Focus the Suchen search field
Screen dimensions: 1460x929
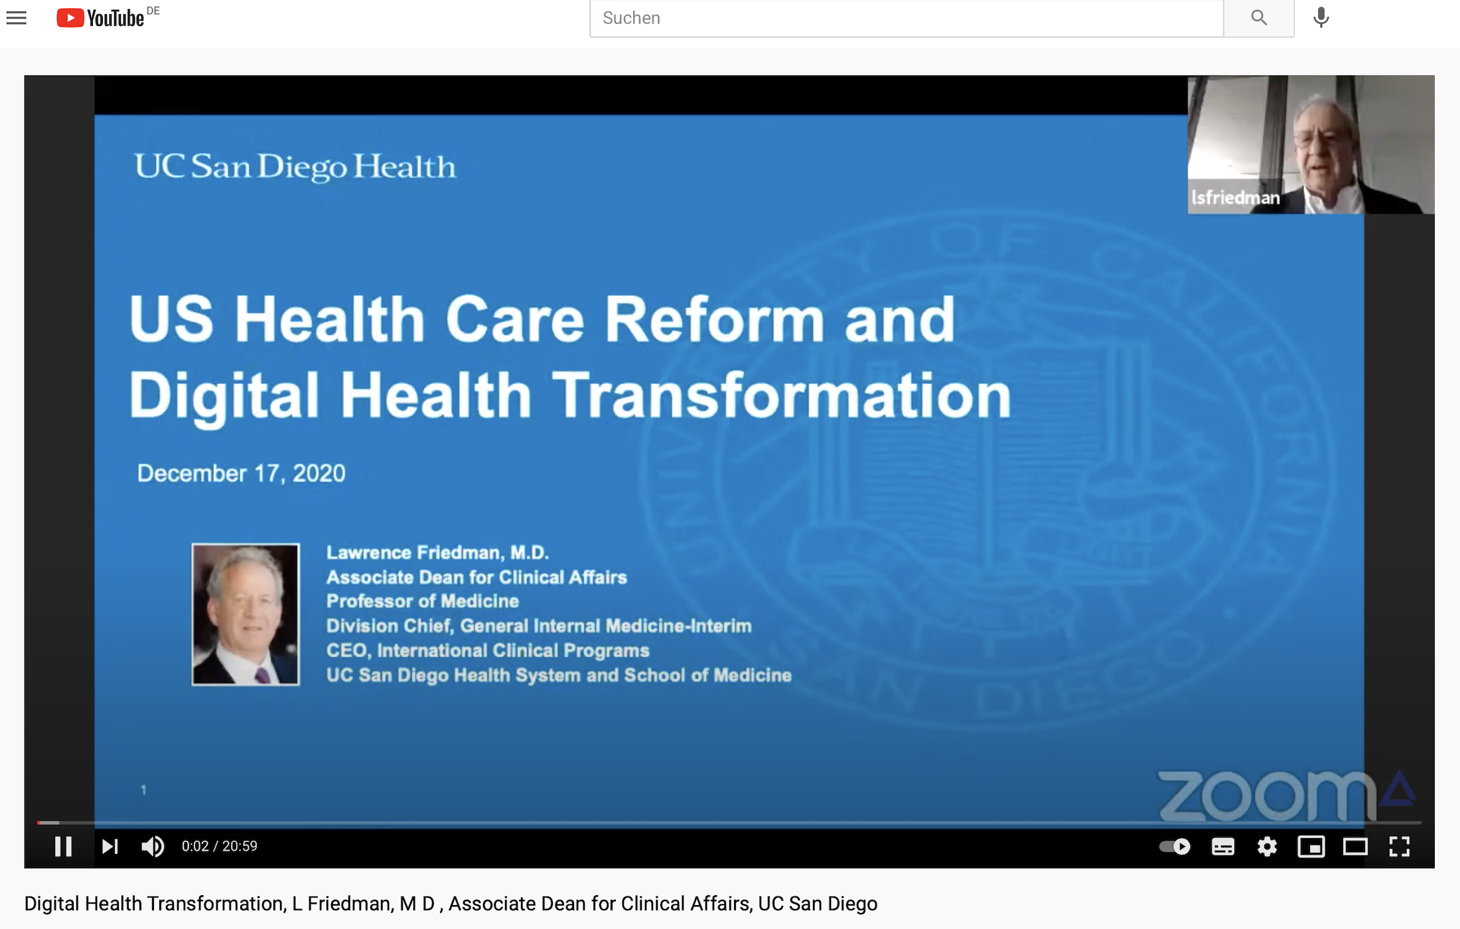tap(907, 18)
